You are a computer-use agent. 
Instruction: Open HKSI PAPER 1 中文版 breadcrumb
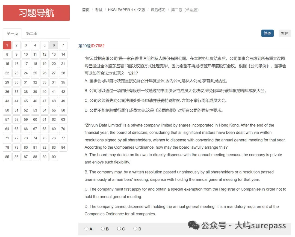(126, 10)
